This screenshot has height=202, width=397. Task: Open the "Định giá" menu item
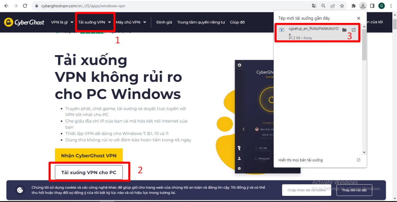(x=164, y=22)
